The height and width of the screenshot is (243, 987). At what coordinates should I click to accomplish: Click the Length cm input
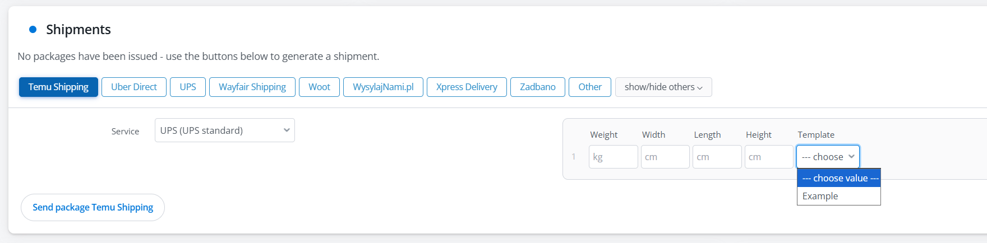[717, 157]
